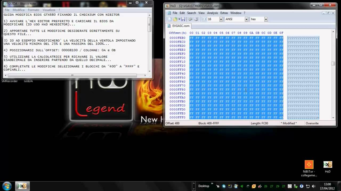The width and height of the screenshot is (341, 191).
Task: Click the glowing blue circle tray icon
Action: [224, 186]
